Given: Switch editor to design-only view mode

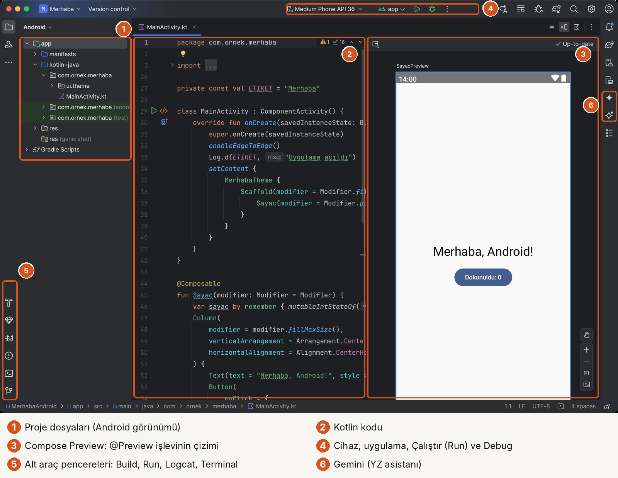Looking at the screenshot, I should tap(577, 27).
